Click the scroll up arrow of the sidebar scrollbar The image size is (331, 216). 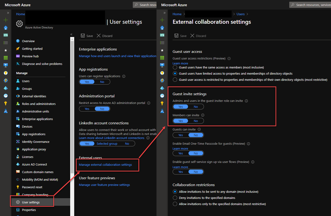(x=72, y=39)
